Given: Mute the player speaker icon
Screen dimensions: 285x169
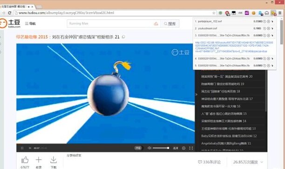Looking at the screenshot, I should 149,148.
